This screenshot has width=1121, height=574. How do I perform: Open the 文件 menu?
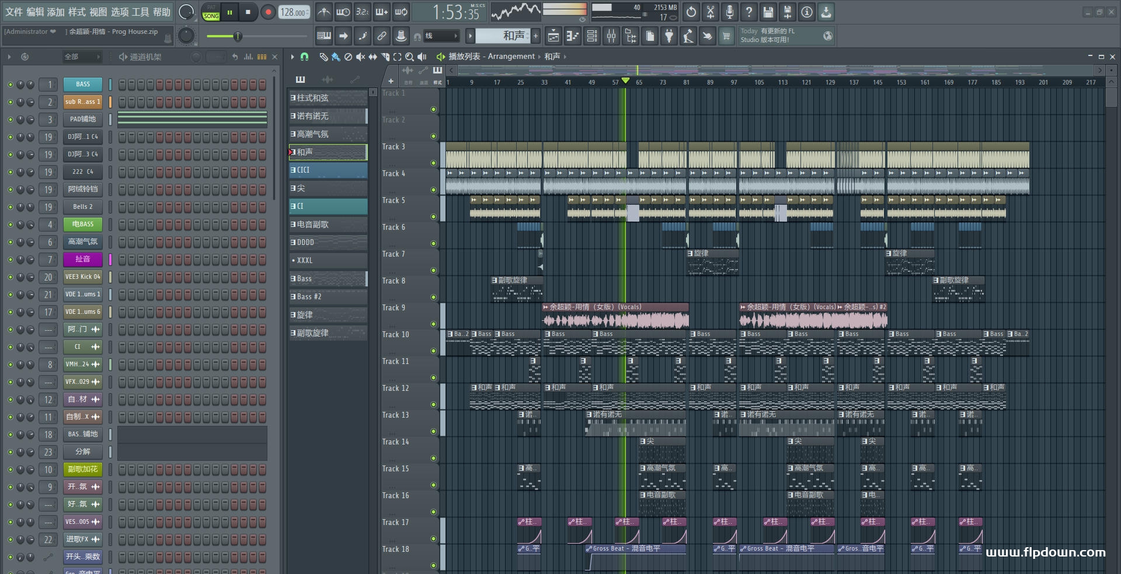[x=14, y=12]
